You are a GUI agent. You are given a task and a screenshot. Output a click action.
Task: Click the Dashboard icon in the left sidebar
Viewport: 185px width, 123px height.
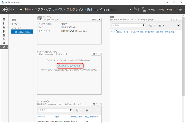click(4, 19)
